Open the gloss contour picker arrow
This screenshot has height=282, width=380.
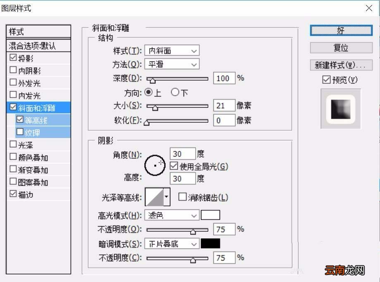(167, 197)
